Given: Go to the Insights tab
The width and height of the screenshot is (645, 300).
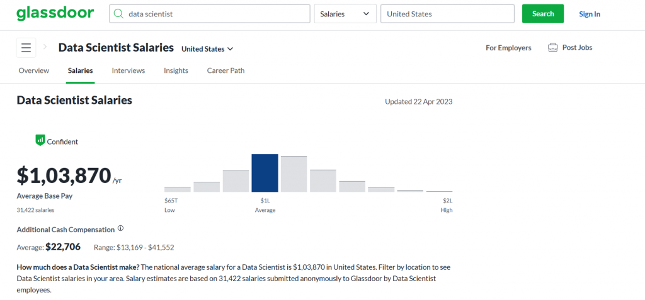Looking at the screenshot, I should coord(176,70).
